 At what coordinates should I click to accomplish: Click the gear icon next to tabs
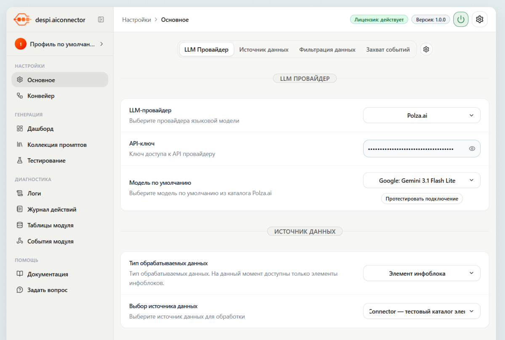click(x=426, y=50)
